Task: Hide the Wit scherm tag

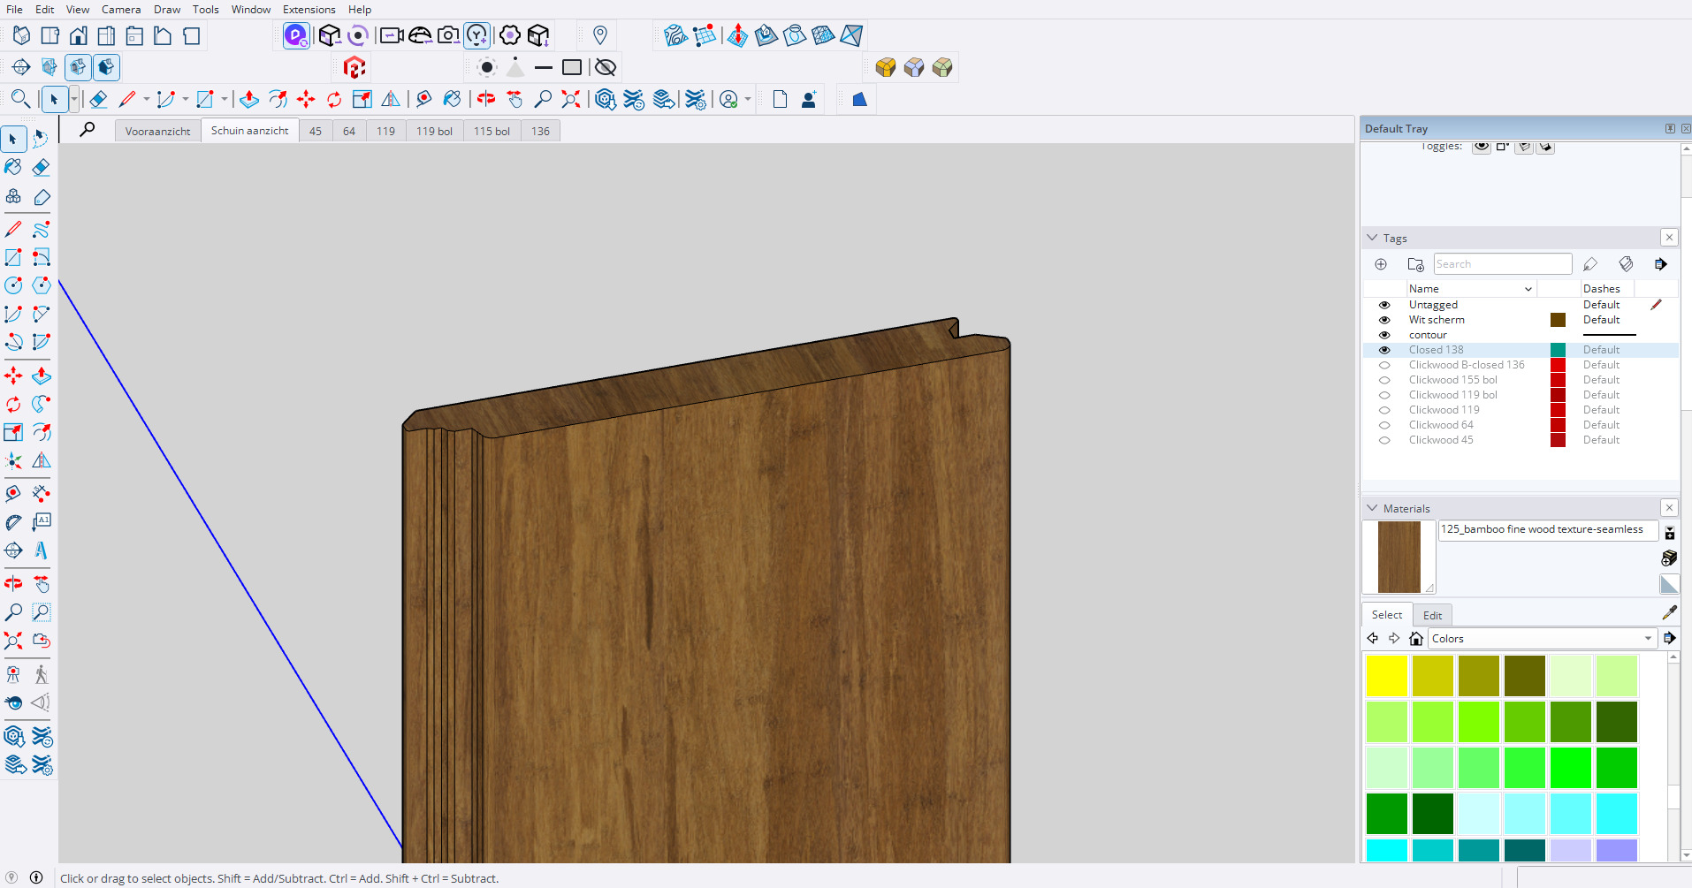Action: click(x=1384, y=320)
